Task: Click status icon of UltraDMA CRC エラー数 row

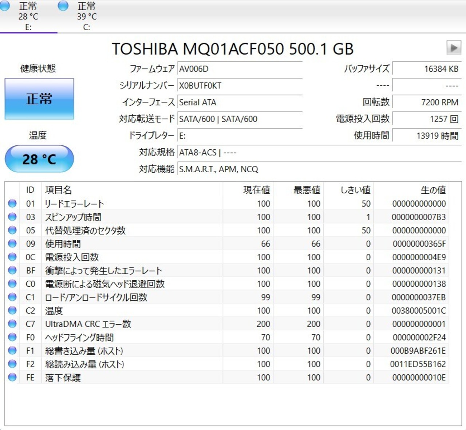Action: (x=12, y=324)
